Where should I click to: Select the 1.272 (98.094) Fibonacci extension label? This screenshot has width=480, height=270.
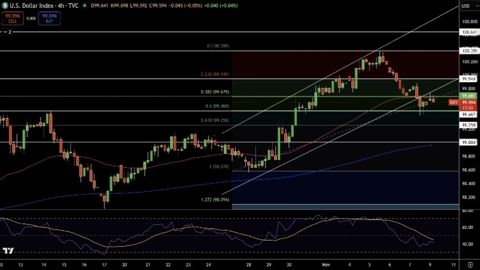pyautogui.click(x=215, y=199)
